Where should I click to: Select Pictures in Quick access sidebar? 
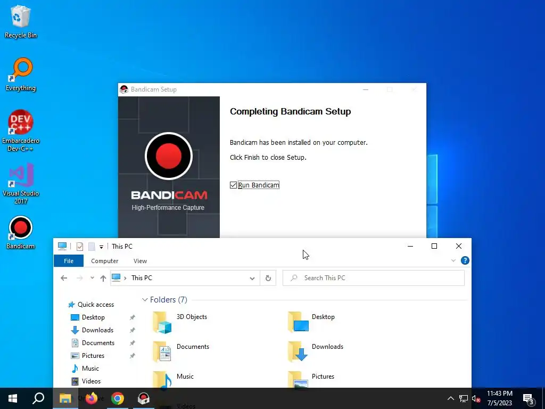pos(93,356)
